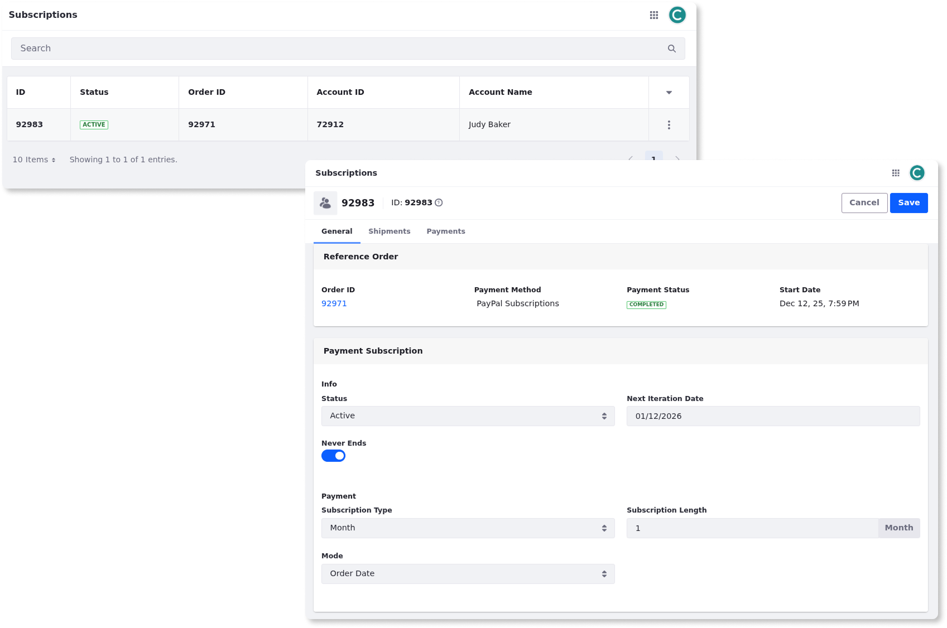Click the start date Dec 12, 25 value
The height and width of the screenshot is (628, 947).
tap(819, 303)
